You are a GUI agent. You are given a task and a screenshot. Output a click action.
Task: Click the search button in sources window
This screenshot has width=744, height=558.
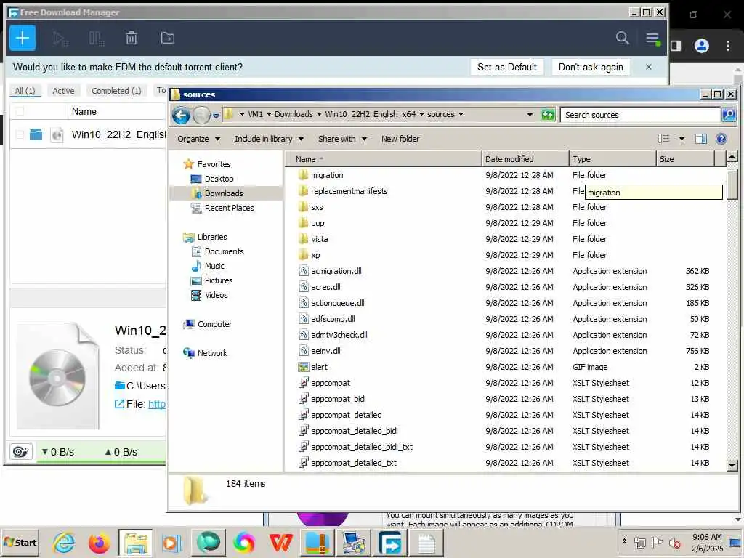tap(728, 114)
